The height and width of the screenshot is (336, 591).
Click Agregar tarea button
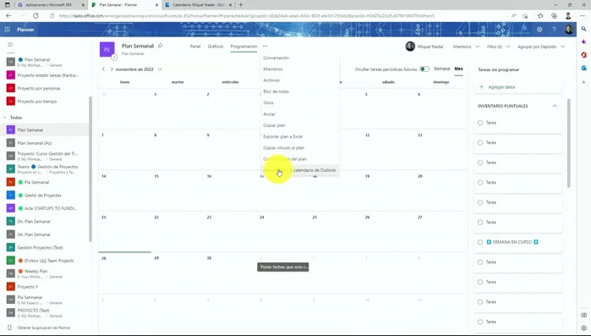coord(517,87)
